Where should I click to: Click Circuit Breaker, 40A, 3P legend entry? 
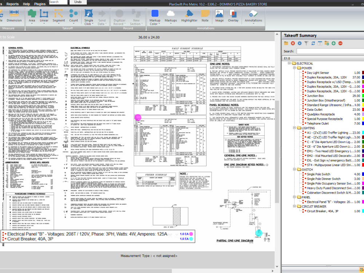coord(30,239)
